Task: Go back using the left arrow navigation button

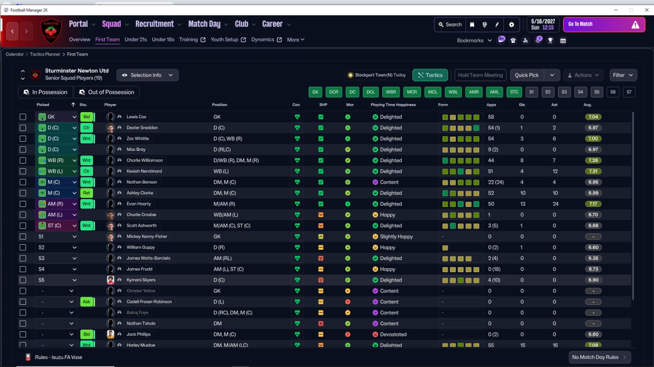Action: tap(12, 31)
